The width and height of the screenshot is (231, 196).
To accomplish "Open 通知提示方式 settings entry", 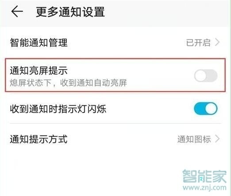I will (x=115, y=139).
